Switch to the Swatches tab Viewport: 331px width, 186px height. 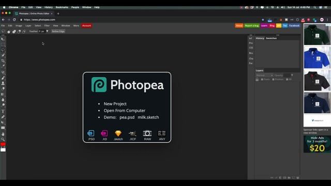click(271, 38)
